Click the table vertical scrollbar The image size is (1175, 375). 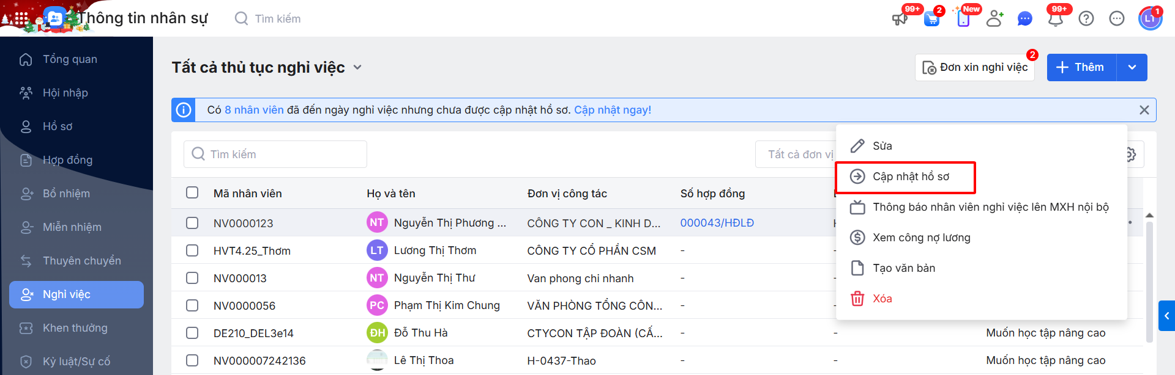pos(1149,281)
